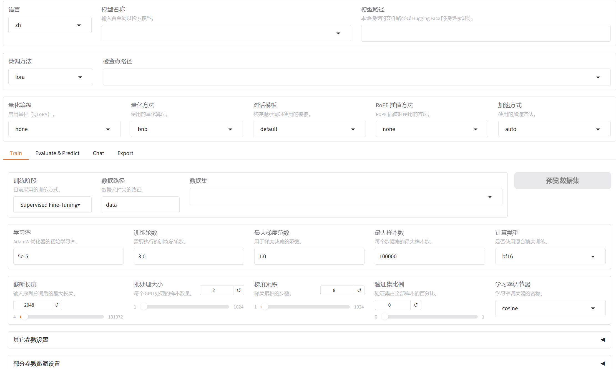Click the 学习率 5e-5 input field

coord(68,256)
